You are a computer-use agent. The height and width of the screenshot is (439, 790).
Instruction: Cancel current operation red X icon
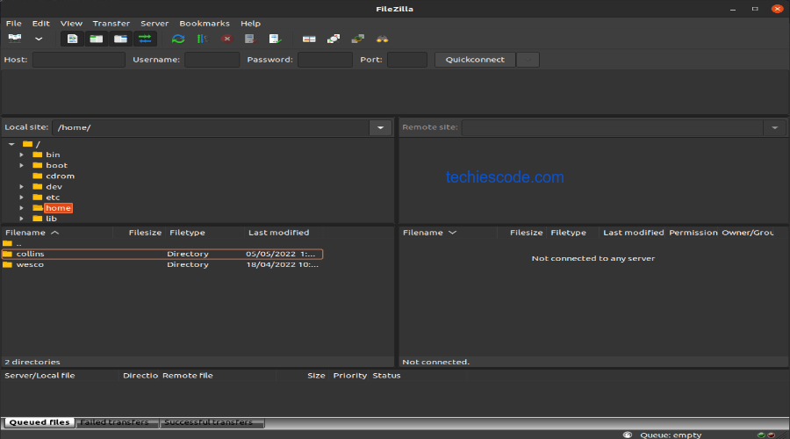click(x=226, y=39)
